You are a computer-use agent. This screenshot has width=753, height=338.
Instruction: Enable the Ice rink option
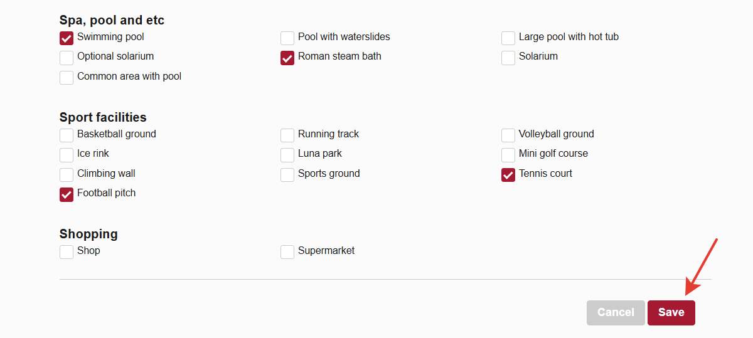[x=67, y=155]
